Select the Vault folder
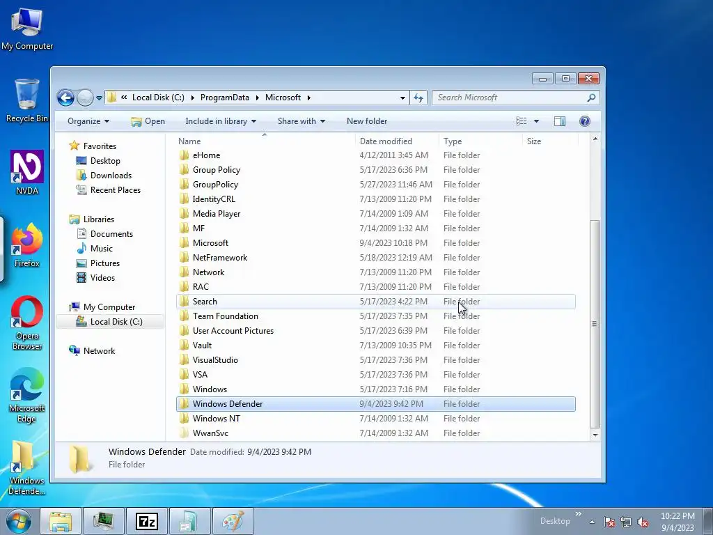This screenshot has width=713, height=535. [x=375, y=346]
